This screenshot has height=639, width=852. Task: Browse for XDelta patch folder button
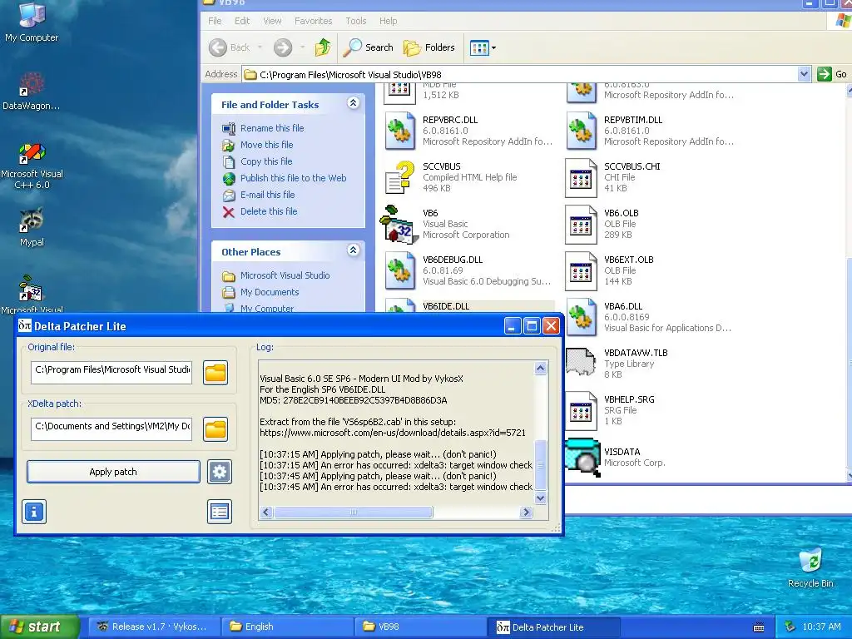(215, 429)
